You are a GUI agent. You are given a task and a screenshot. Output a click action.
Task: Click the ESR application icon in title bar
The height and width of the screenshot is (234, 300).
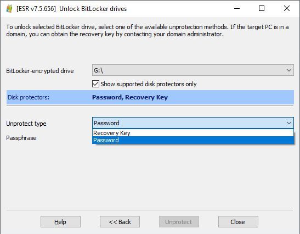(x=9, y=9)
